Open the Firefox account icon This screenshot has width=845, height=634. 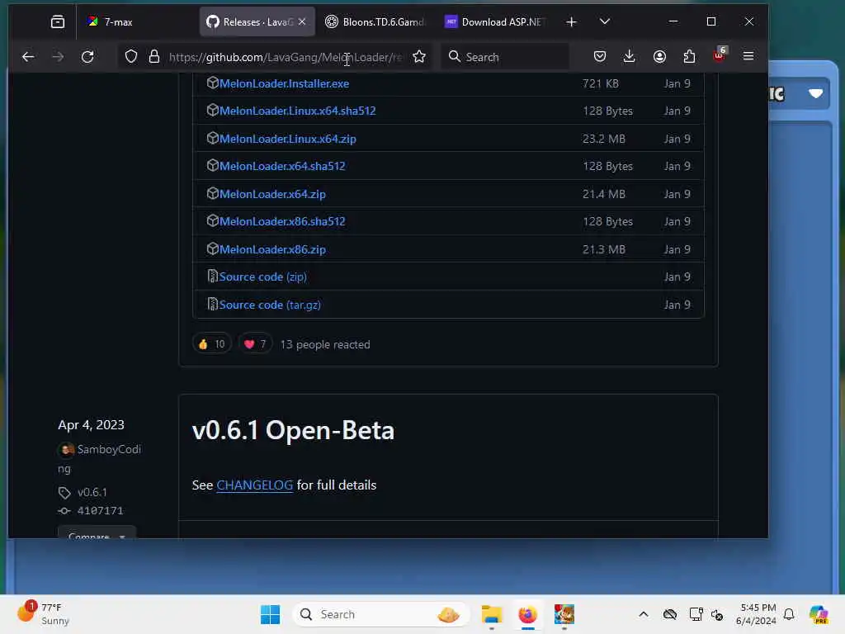click(659, 57)
